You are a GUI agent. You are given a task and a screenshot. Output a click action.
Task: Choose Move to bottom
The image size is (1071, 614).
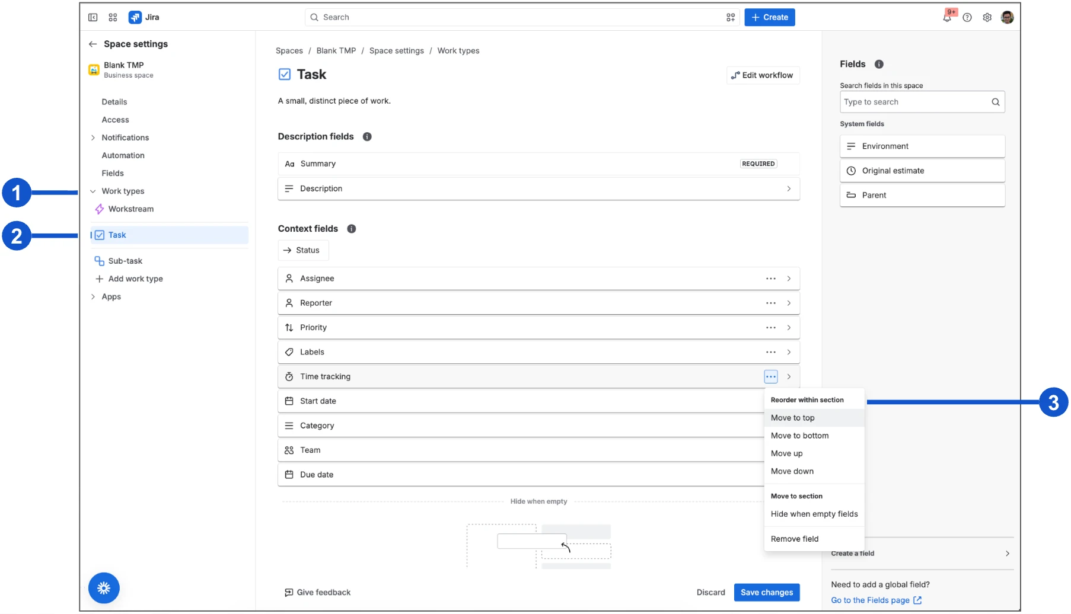coord(814,436)
